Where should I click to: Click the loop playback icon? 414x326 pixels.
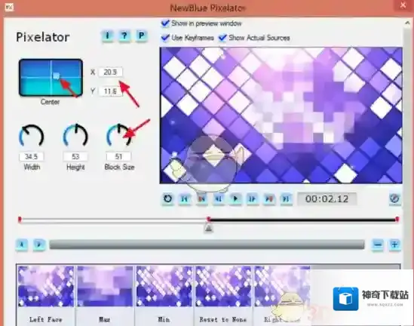[x=167, y=198]
